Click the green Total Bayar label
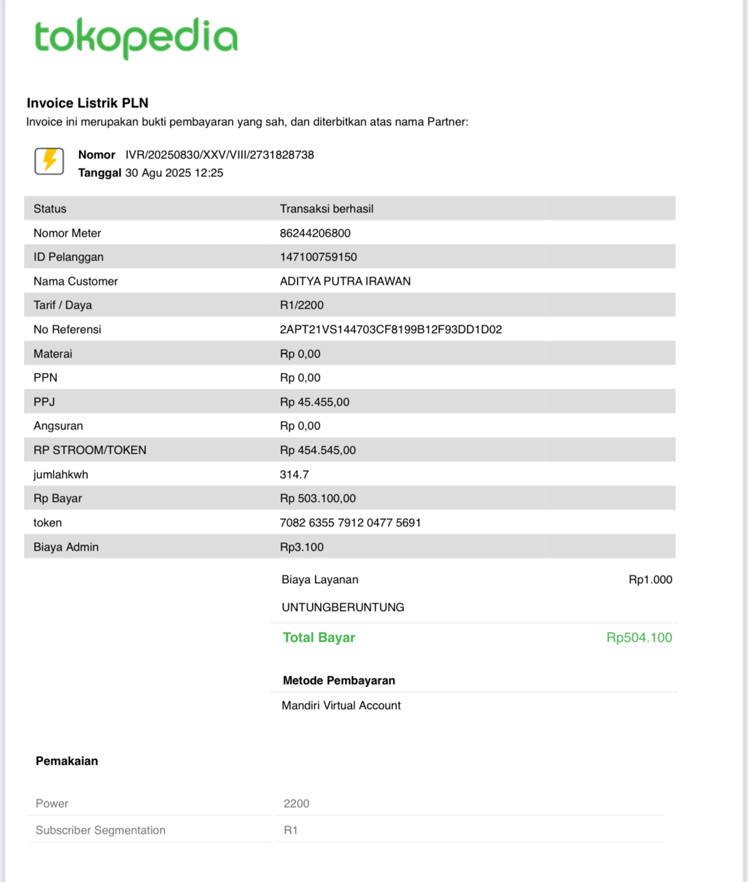Viewport: 748px width, 882px height. (319, 638)
